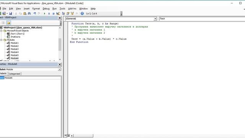Click the Modules folder label
Image resolution: width=245 pixels, height=138 pixels.
coord(11,40)
